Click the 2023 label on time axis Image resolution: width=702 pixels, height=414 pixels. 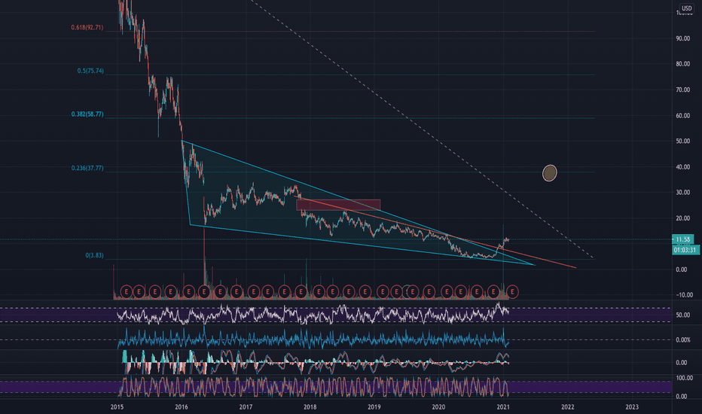coord(632,406)
